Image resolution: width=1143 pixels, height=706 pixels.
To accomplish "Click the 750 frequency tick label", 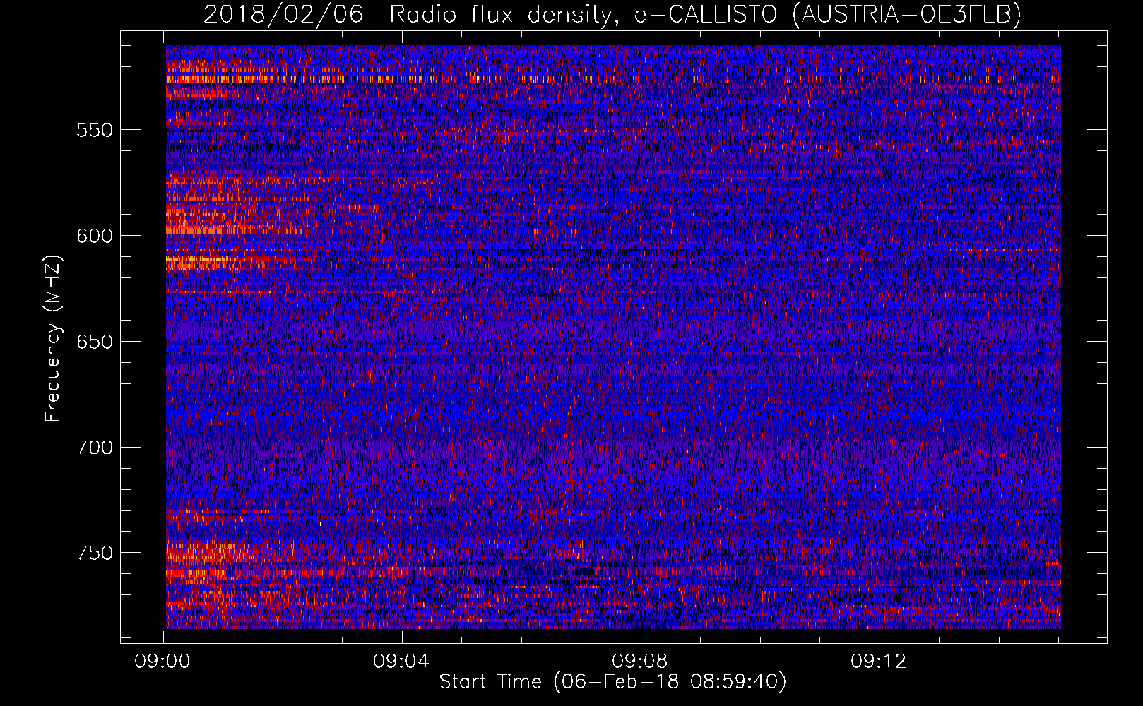I will point(95,553).
